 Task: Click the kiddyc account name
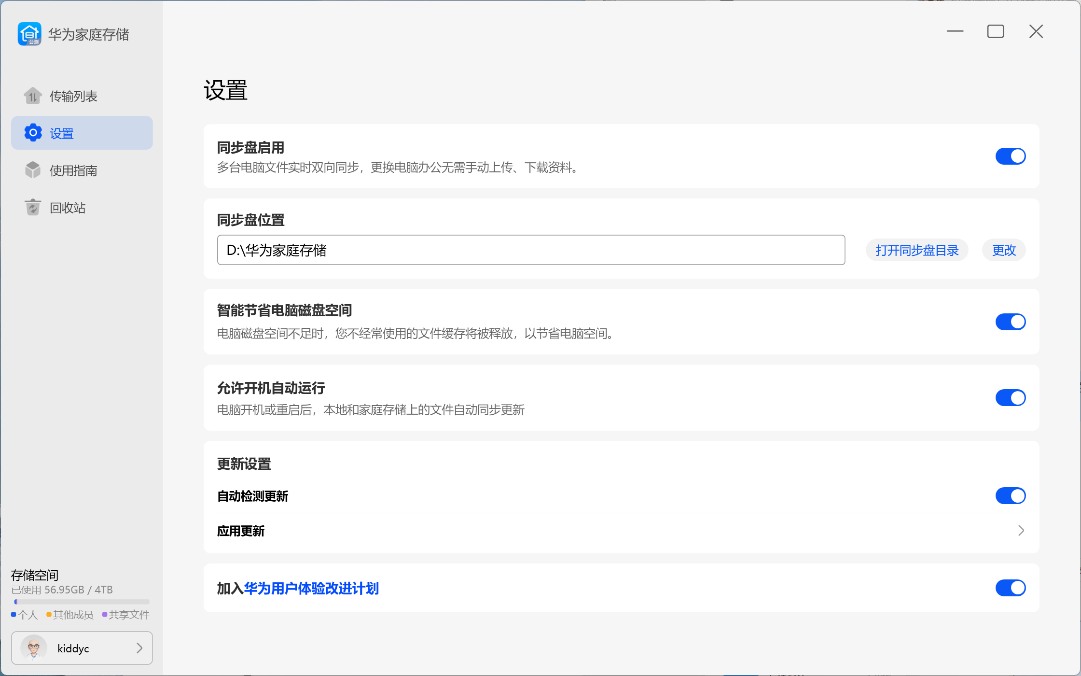pos(73,648)
